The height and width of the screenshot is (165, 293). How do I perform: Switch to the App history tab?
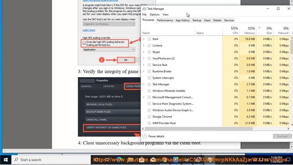click(183, 20)
